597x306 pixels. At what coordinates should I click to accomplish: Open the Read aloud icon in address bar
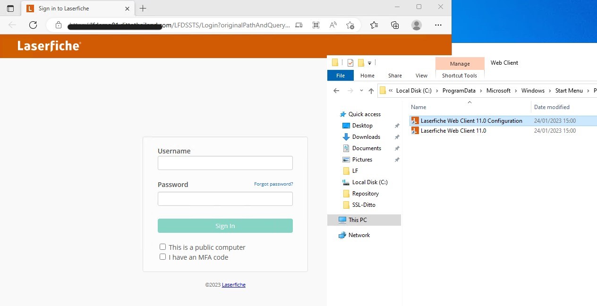click(x=333, y=25)
